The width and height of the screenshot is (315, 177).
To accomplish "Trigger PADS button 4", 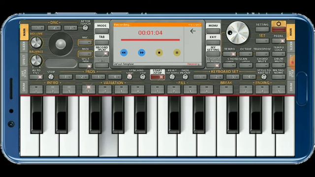I will coord(115,77).
